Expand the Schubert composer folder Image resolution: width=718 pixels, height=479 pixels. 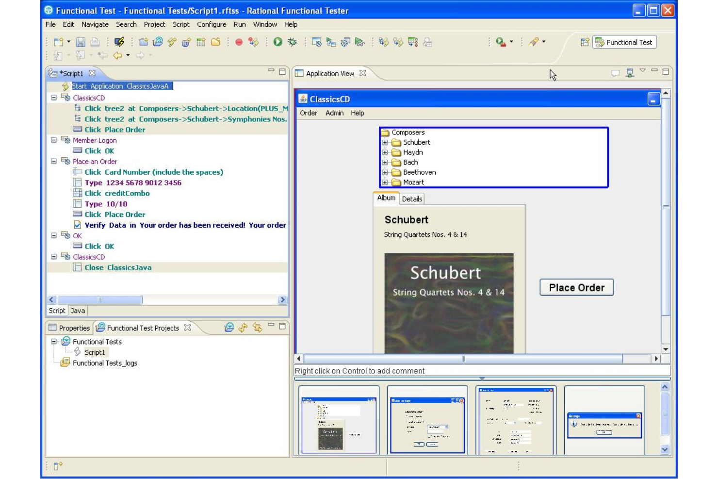[x=385, y=142]
